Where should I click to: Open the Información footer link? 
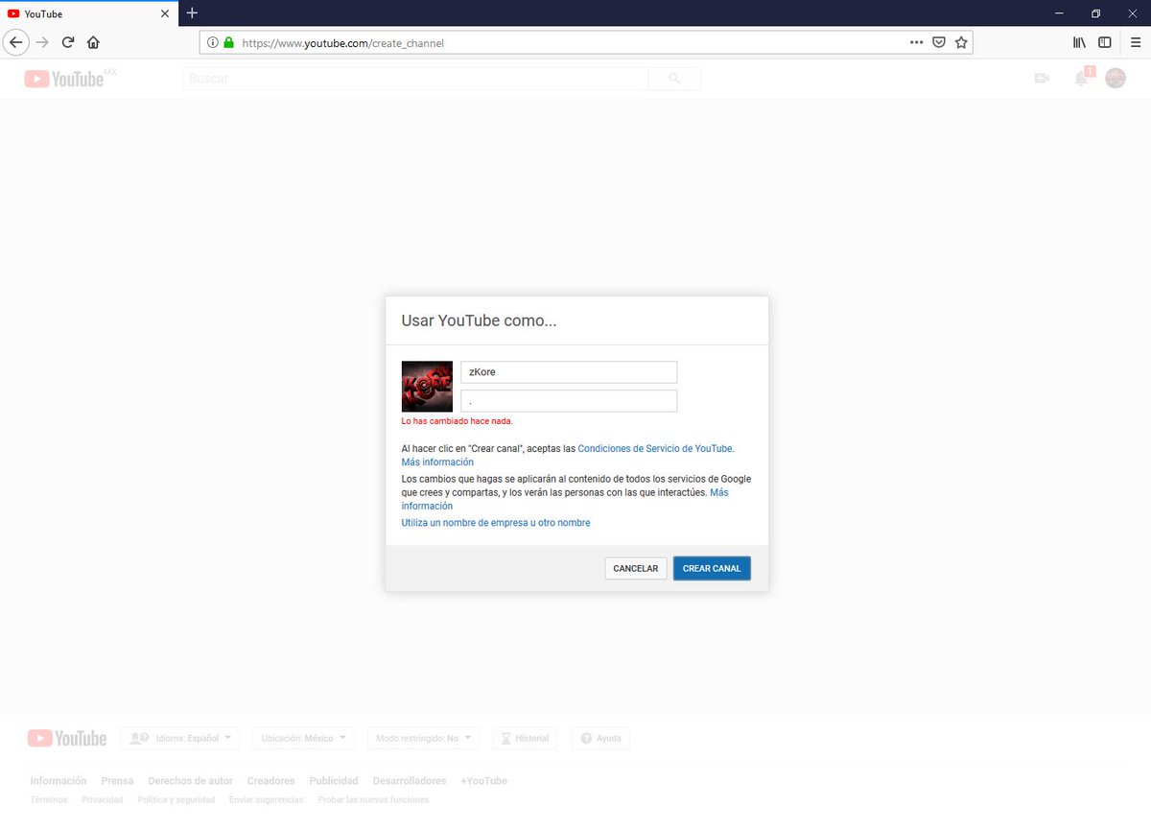[59, 781]
